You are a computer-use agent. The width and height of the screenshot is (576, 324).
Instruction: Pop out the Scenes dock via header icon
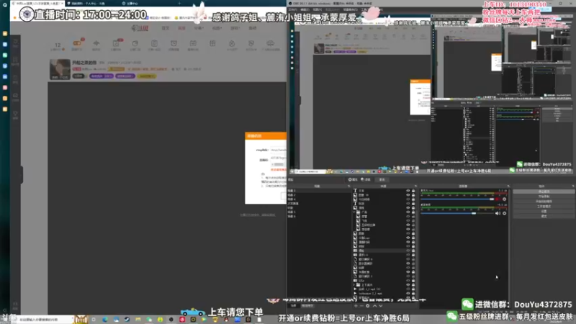(348, 186)
